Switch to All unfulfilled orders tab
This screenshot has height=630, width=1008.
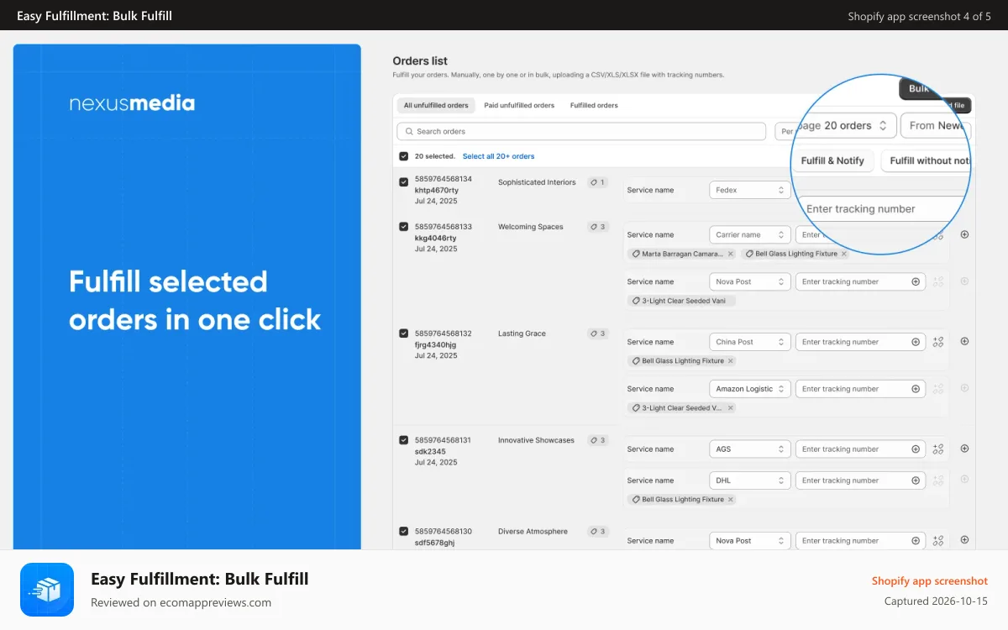(436, 106)
